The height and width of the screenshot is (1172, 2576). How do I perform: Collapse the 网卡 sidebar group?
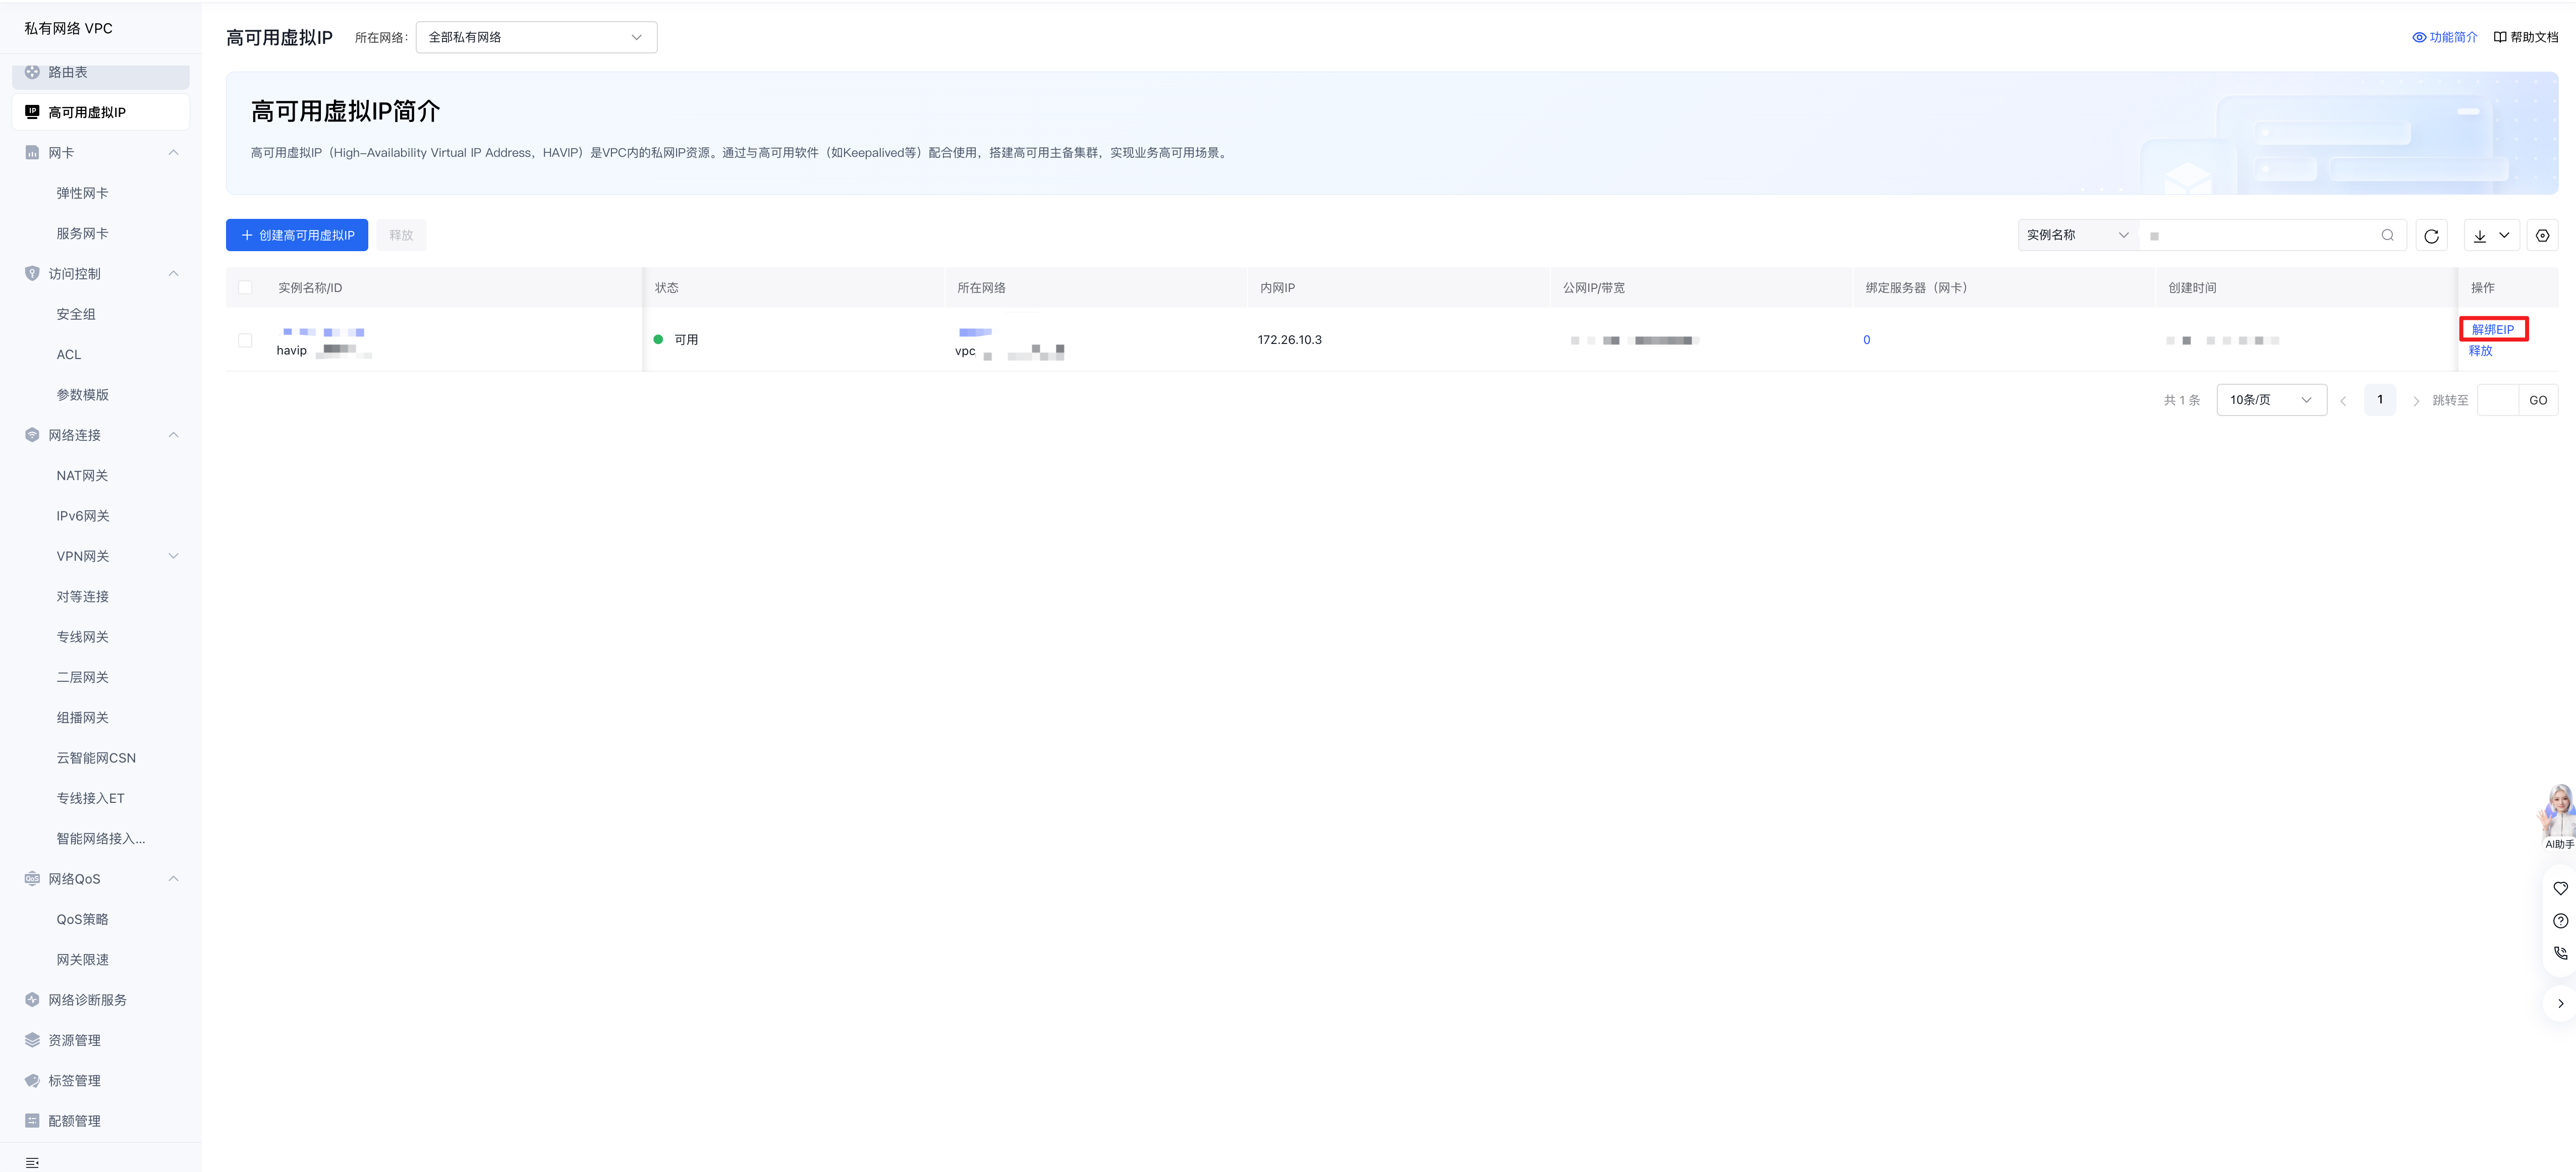(174, 153)
